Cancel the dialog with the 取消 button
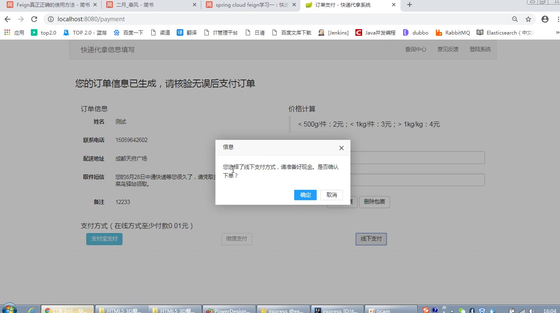560x313 pixels. pos(332,195)
